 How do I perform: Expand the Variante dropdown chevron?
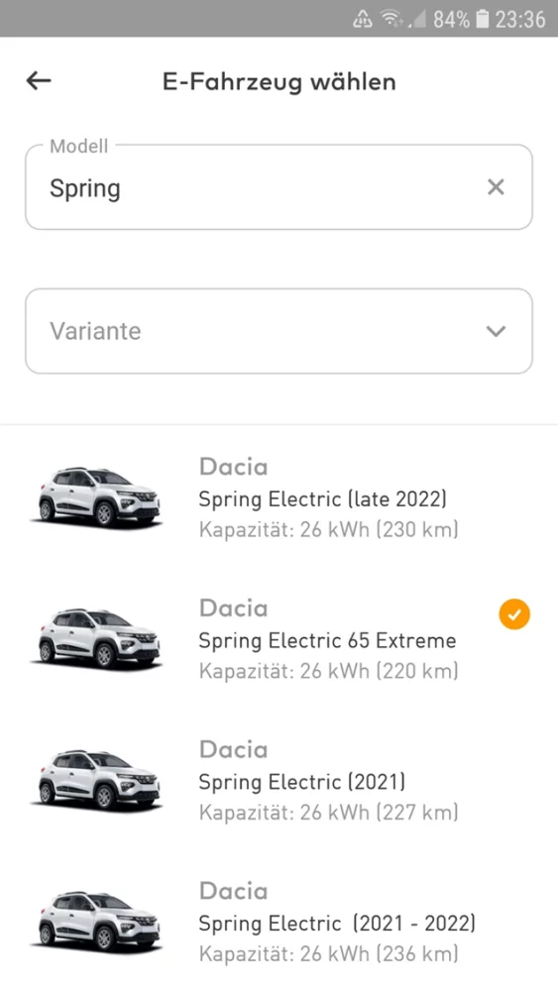coord(497,331)
